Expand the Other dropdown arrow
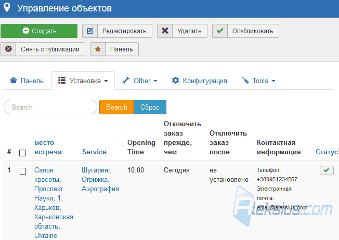This screenshot has height=240, width=339. (x=155, y=81)
